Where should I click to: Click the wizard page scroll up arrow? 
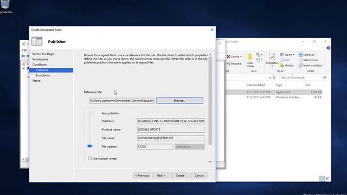coord(210,55)
